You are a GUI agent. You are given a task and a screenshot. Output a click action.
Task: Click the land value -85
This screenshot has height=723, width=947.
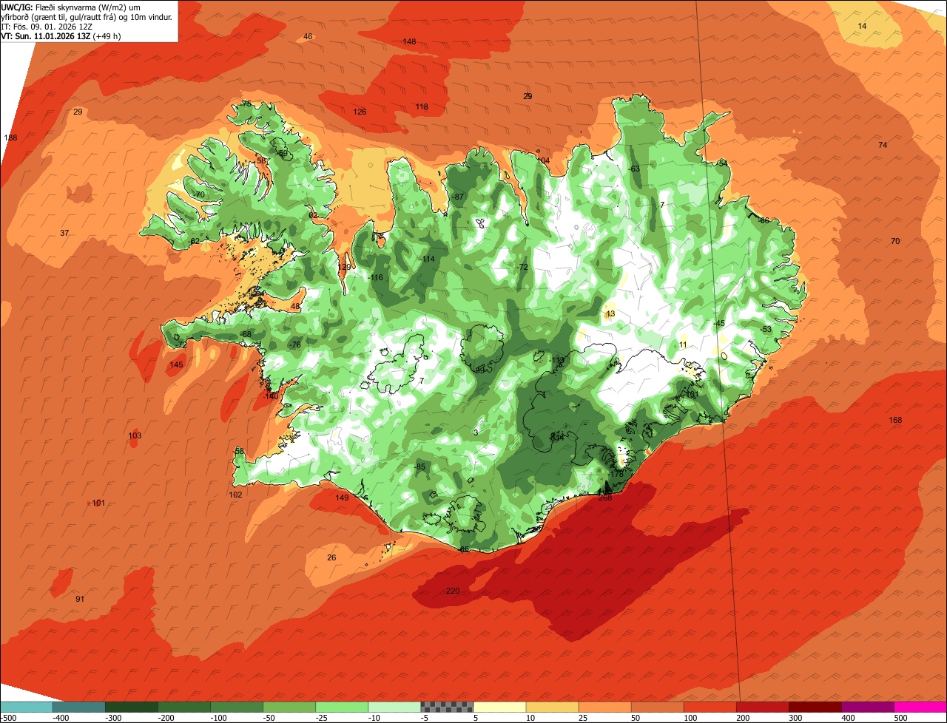pos(420,466)
